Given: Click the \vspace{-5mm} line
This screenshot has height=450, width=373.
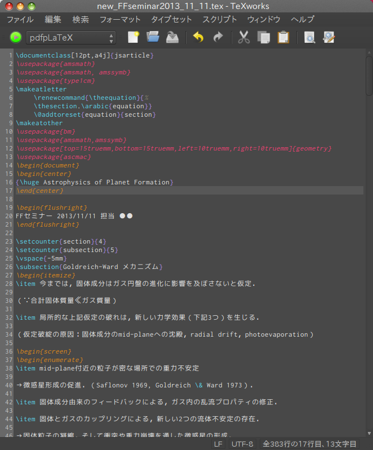Looking at the screenshot, I should pos(41,258).
